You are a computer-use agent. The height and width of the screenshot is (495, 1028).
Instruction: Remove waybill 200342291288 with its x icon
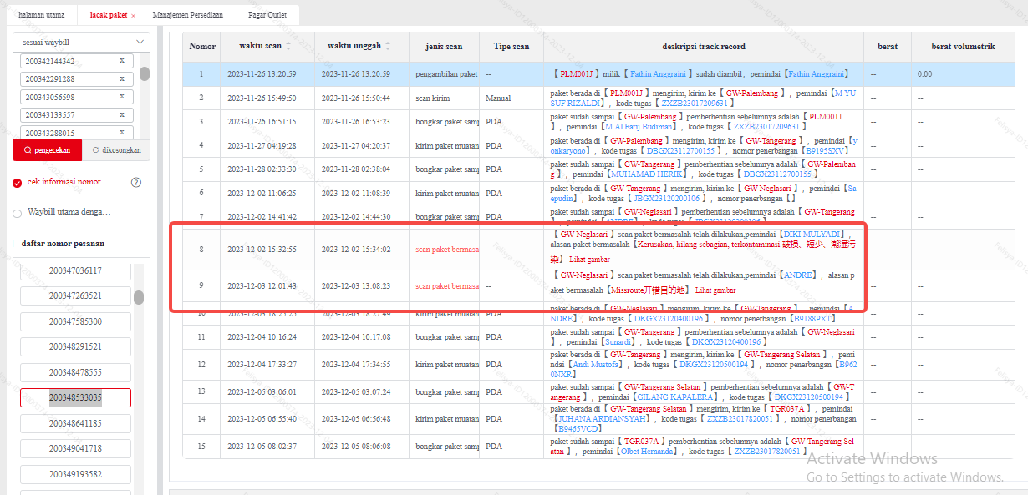point(121,79)
